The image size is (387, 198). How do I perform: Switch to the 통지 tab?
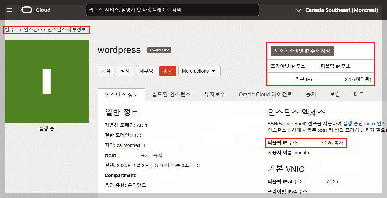coord(311,94)
